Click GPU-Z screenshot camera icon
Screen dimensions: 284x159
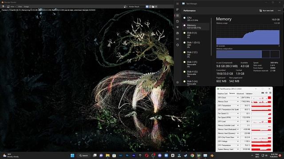263,93
